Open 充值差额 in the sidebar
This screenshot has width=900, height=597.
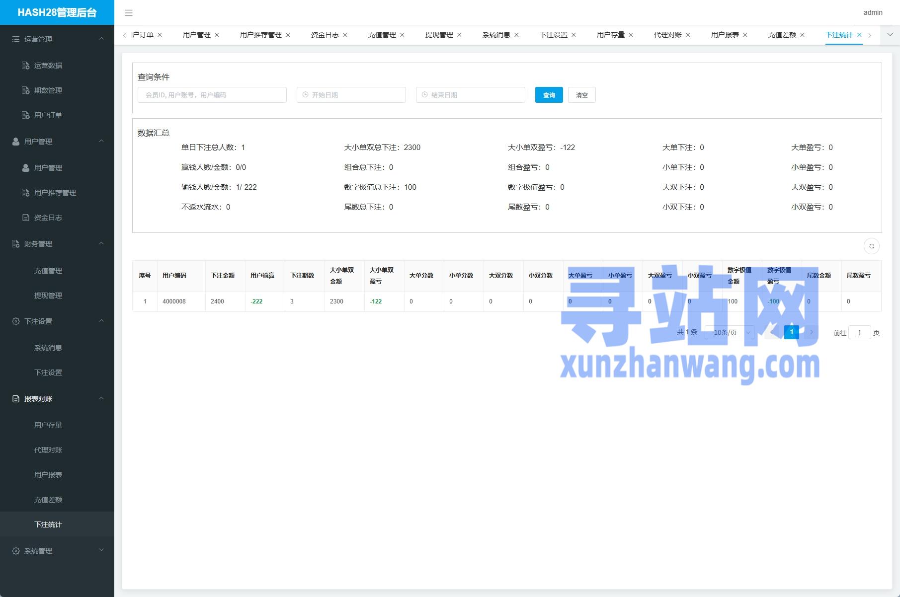tap(57, 500)
